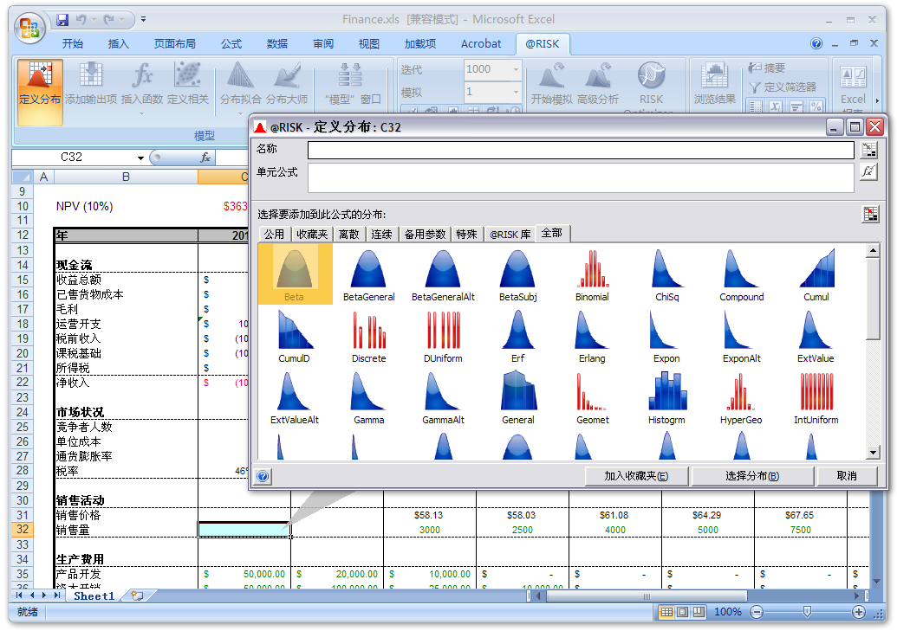The image size is (897, 631).
Task: Click the zoom out minus button
Action: (757, 612)
